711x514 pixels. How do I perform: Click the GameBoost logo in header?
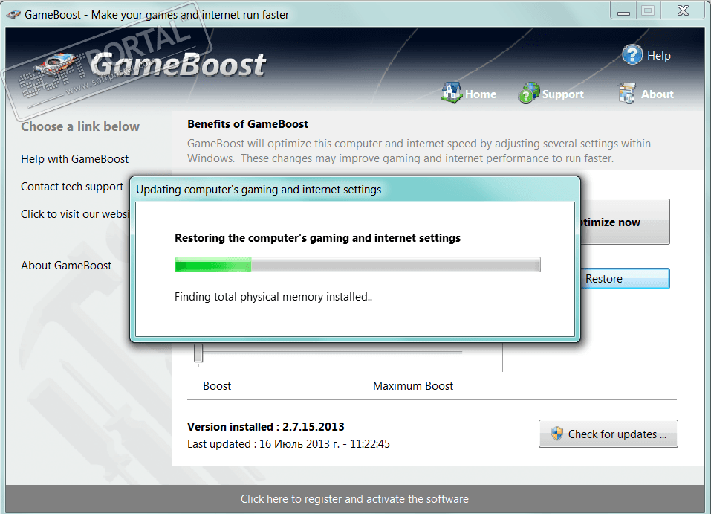click(178, 65)
